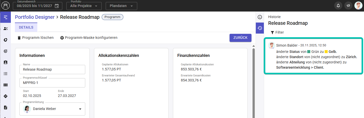Image resolution: width=364 pixels, height=118 pixels.
Task: Click the target goal sidebar icon
Action: coord(6,51)
